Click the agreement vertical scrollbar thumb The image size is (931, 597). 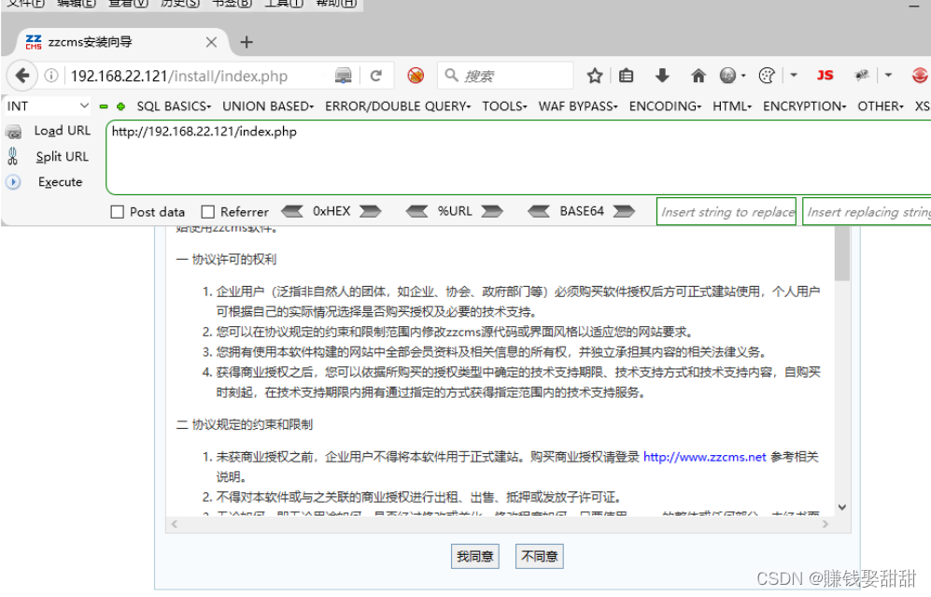pos(842,253)
